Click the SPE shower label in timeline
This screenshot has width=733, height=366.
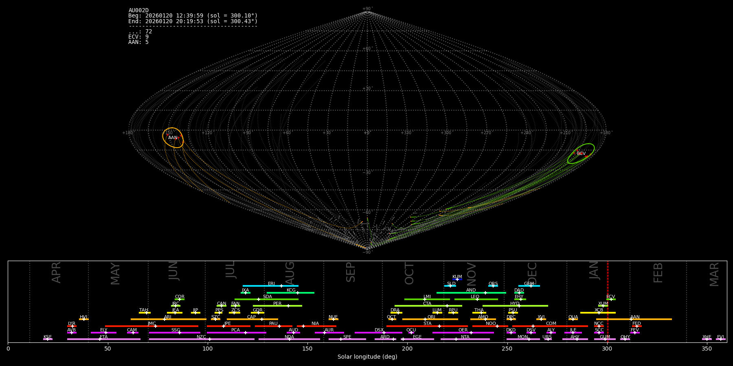[x=347, y=337]
